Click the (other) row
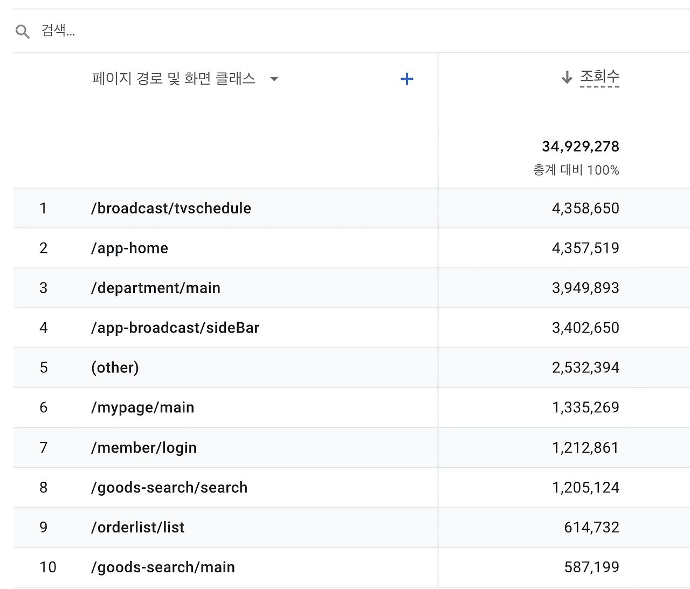Image resolution: width=690 pixels, height=589 pixels. tap(115, 368)
